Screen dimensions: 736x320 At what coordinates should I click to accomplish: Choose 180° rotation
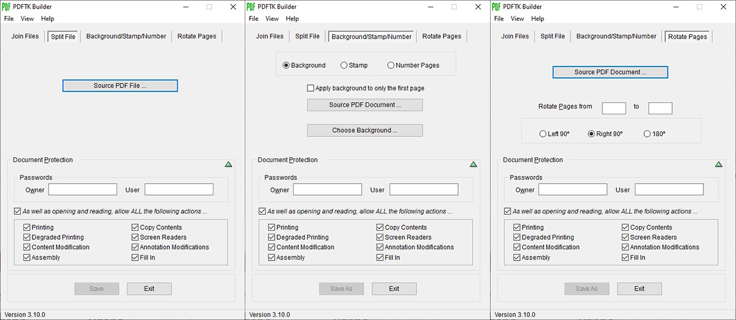pos(654,134)
